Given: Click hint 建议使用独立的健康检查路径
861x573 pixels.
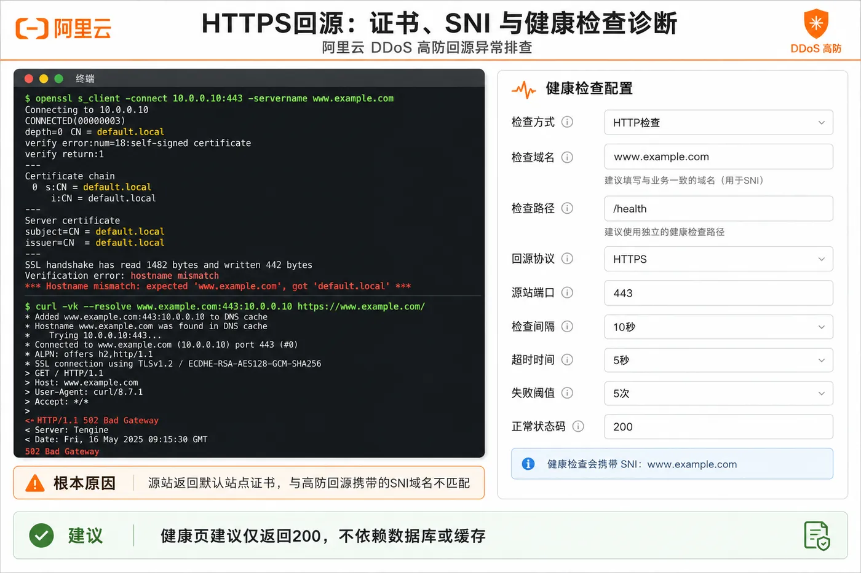Looking at the screenshot, I should point(664,232).
